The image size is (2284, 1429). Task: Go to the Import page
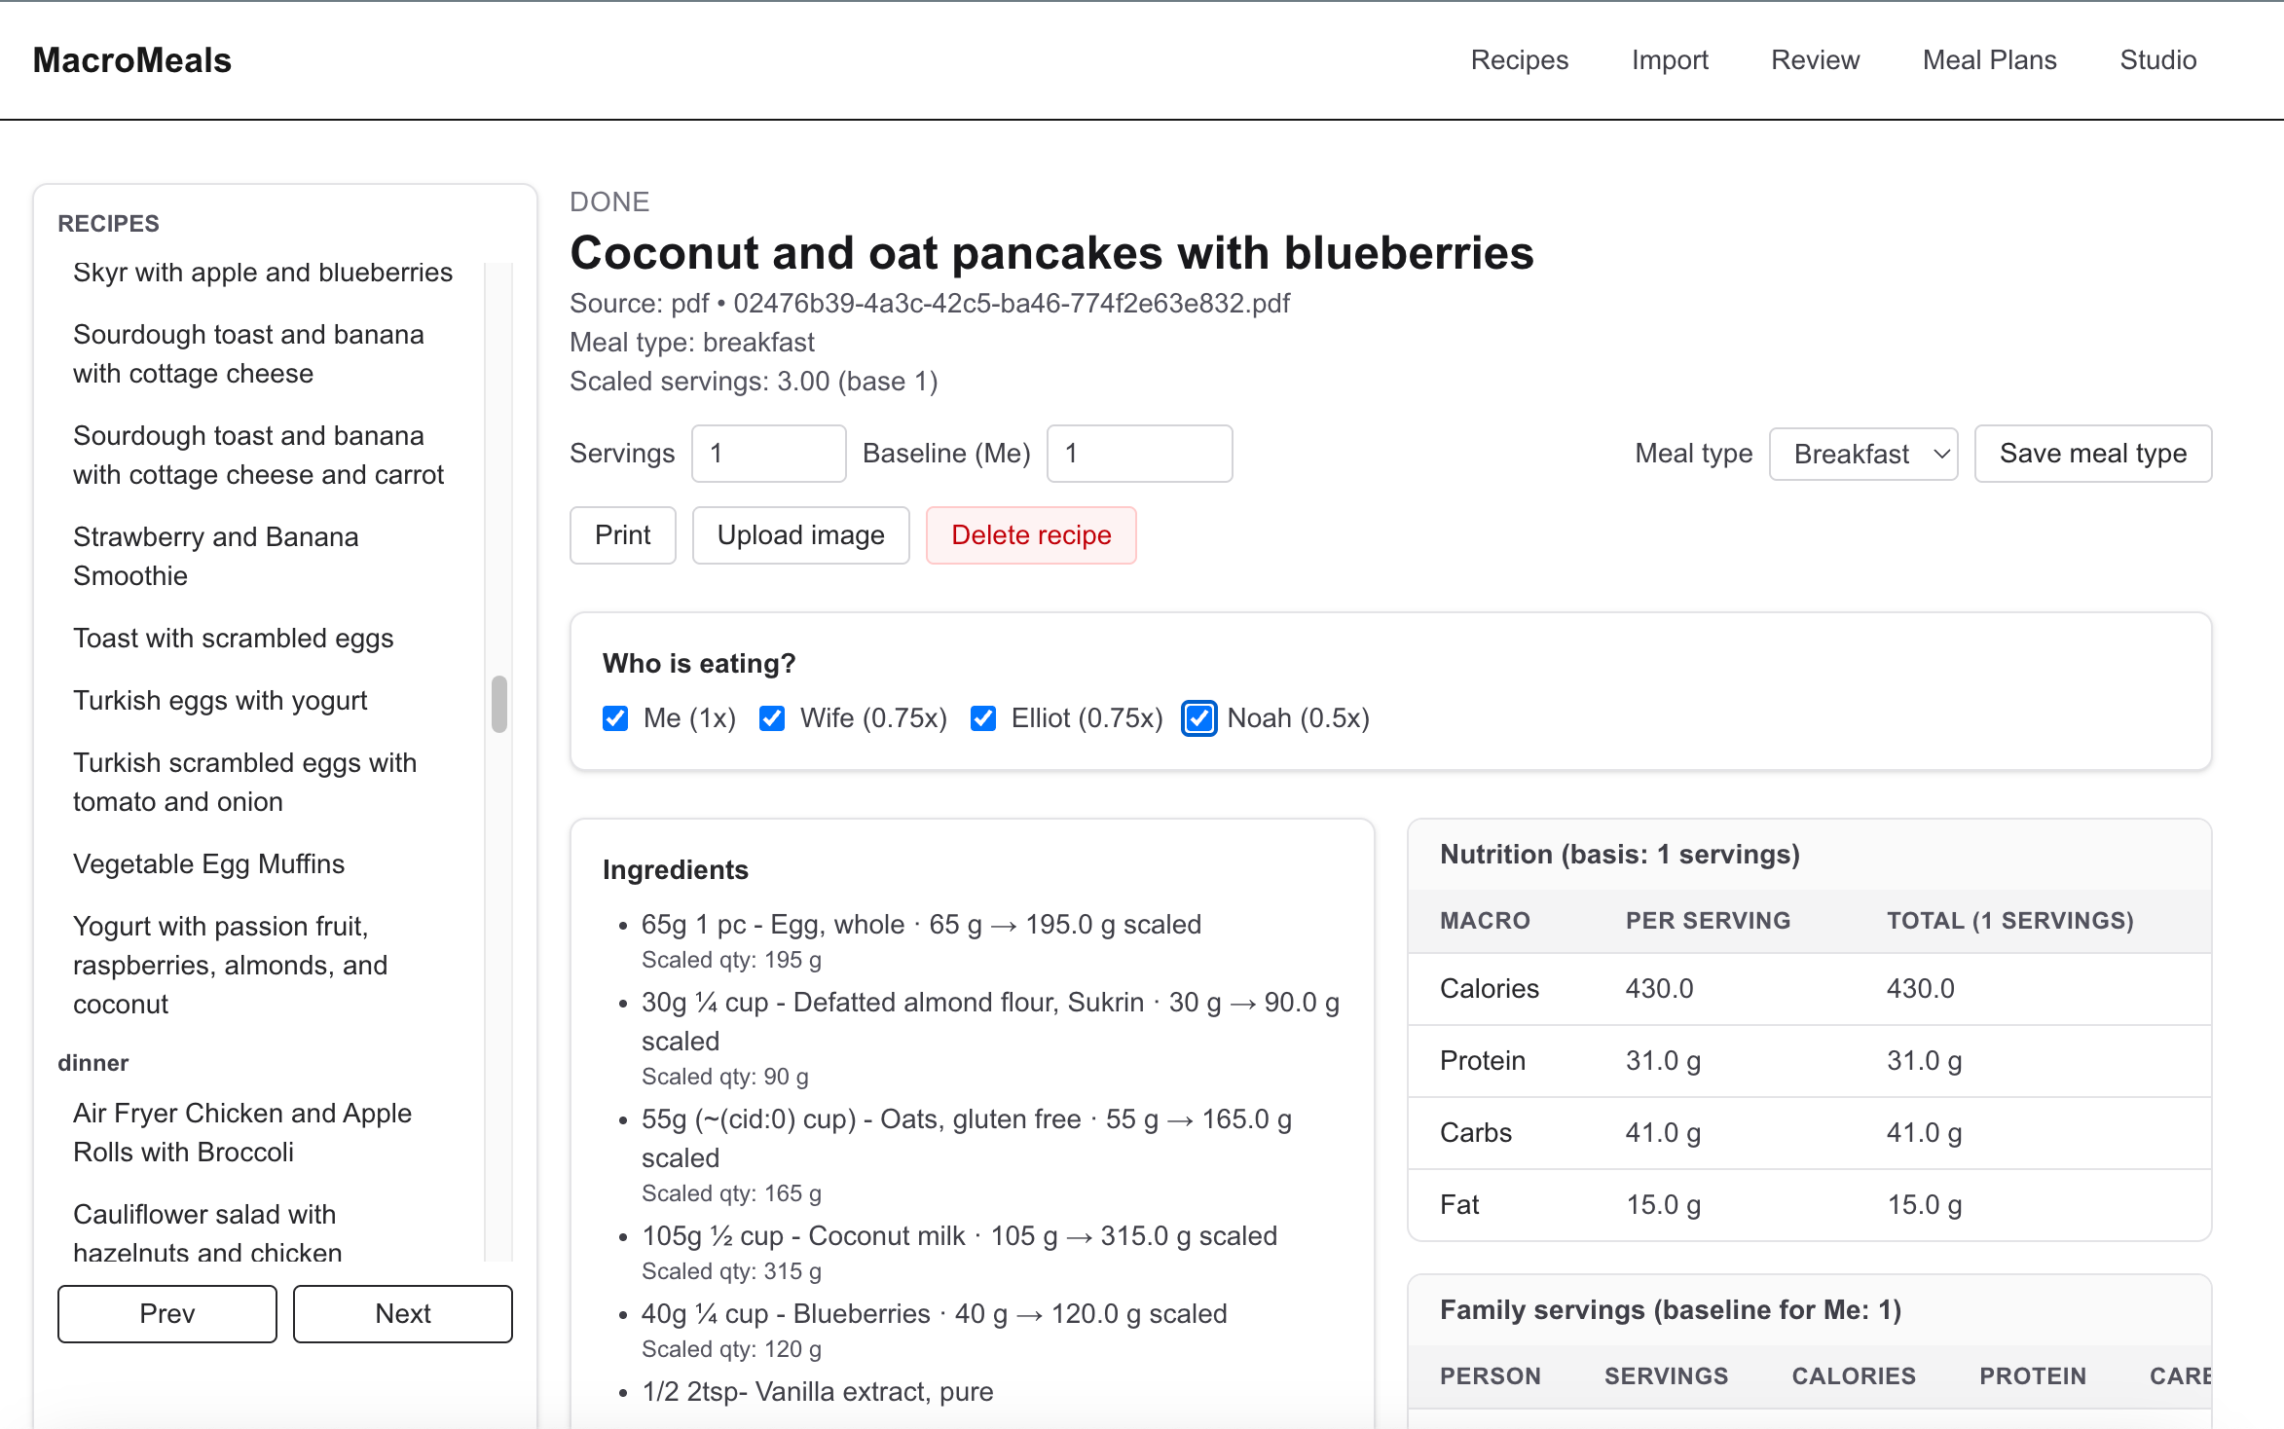pyautogui.click(x=1669, y=60)
